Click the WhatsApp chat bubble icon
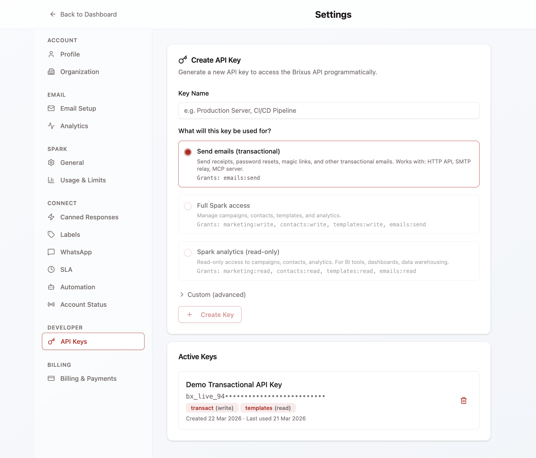The width and height of the screenshot is (536, 458). pos(51,252)
